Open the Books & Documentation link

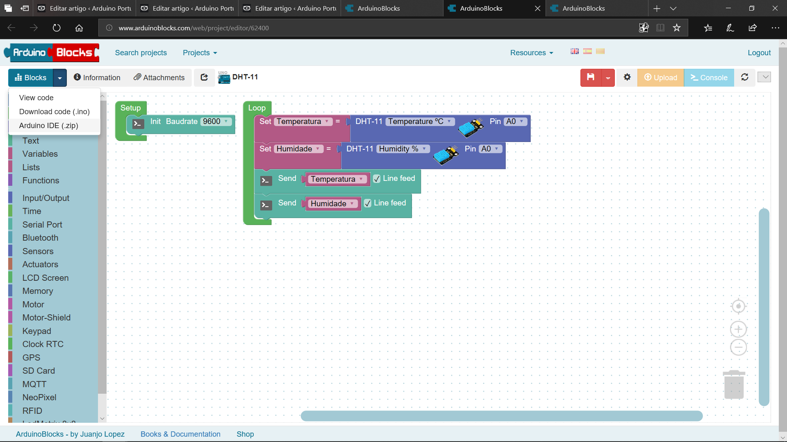point(180,434)
